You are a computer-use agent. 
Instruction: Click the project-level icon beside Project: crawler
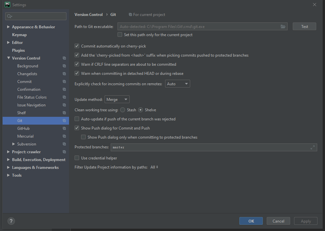(64, 152)
